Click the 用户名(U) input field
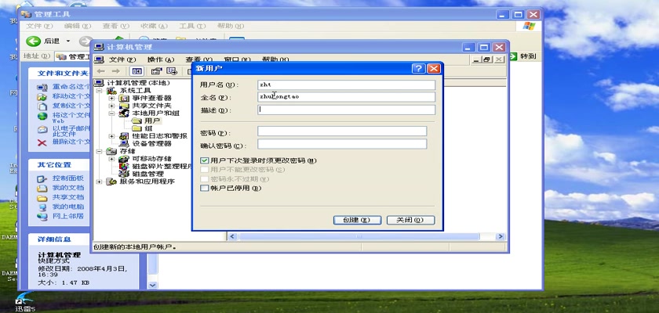Viewport: 659px width, 313px height. point(346,85)
